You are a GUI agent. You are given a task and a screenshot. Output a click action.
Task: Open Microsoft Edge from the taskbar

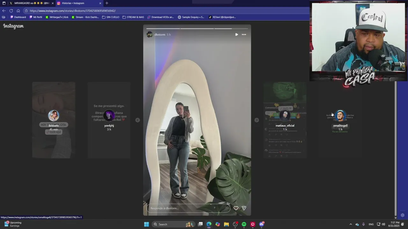click(x=209, y=224)
